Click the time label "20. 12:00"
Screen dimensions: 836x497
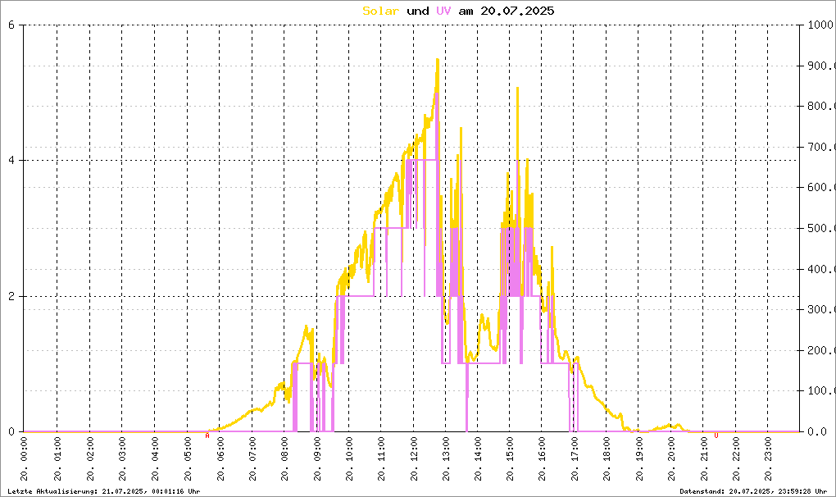(x=414, y=458)
